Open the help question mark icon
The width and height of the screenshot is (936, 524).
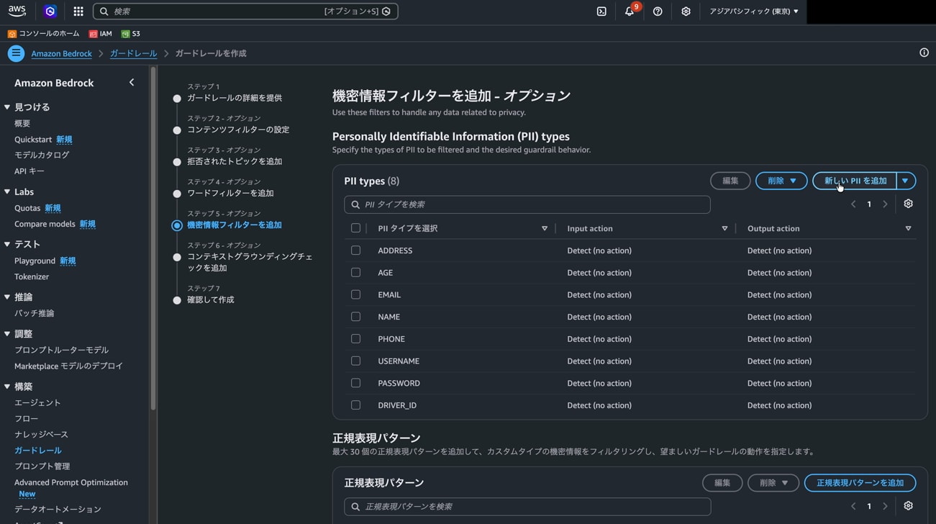(658, 12)
